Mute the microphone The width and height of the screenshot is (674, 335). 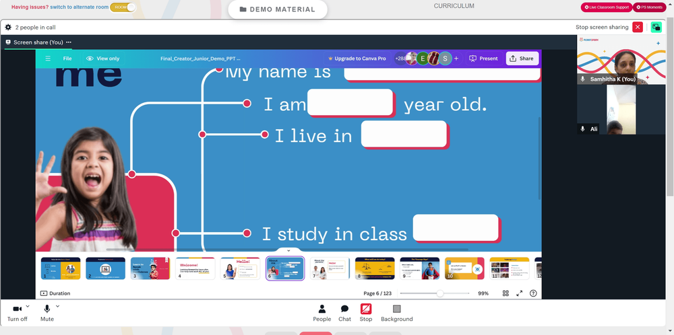47,313
